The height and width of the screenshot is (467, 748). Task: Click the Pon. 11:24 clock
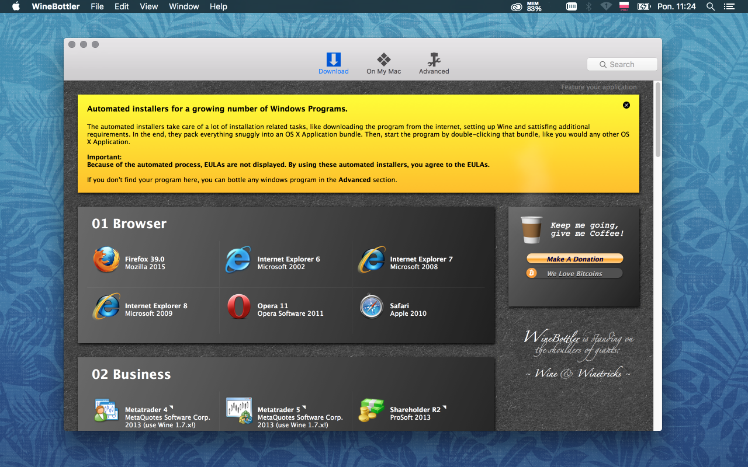coord(677,6)
